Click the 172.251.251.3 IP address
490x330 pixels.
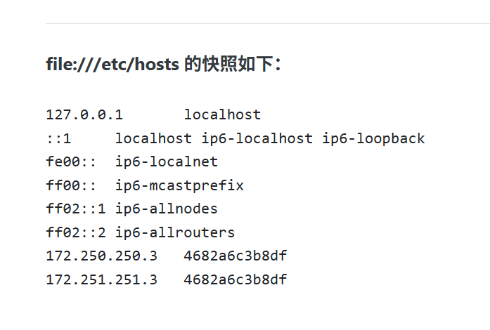point(101,279)
